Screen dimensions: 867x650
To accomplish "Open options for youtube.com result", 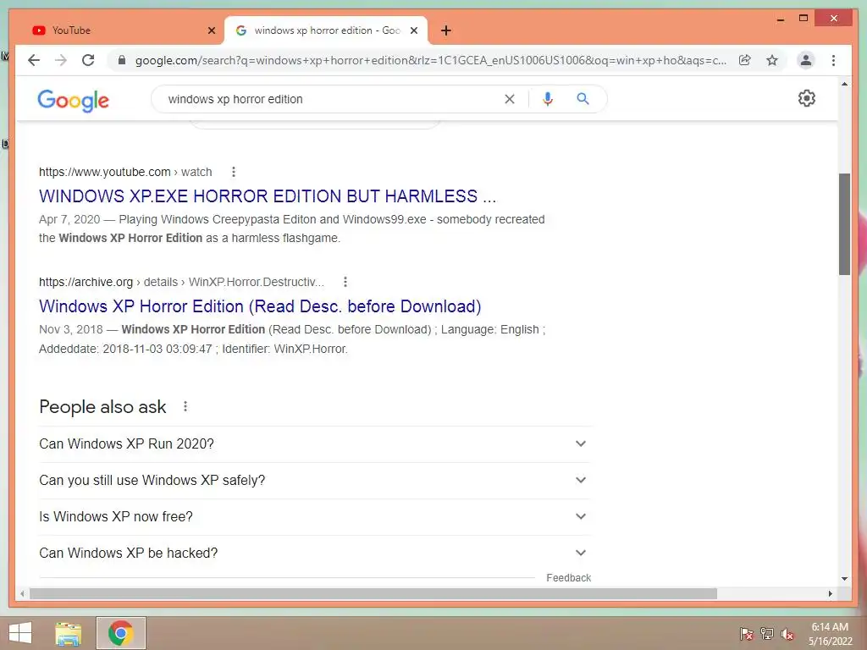I will [234, 172].
